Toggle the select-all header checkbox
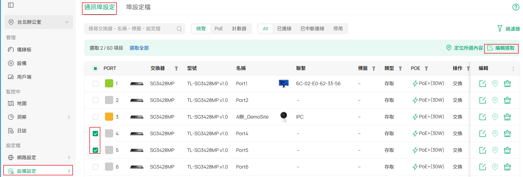 pyautogui.click(x=95, y=69)
